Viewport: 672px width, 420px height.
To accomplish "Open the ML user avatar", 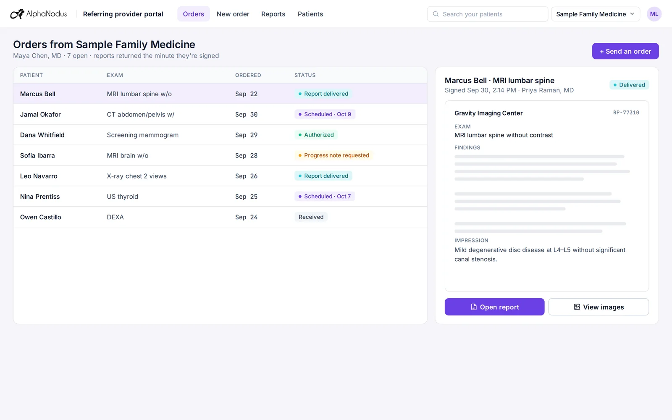I will coord(654,14).
